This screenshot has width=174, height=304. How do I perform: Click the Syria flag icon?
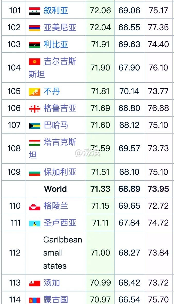click(34, 11)
